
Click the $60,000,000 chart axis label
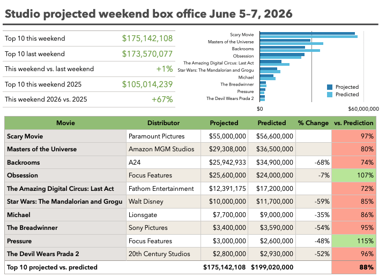pyautogui.click(x=363, y=109)
